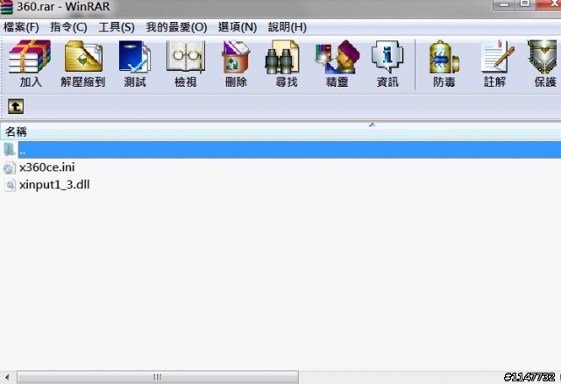Screen dimensions: 561x384
Task: Open the 檔案(F) menu
Action: pos(21,27)
